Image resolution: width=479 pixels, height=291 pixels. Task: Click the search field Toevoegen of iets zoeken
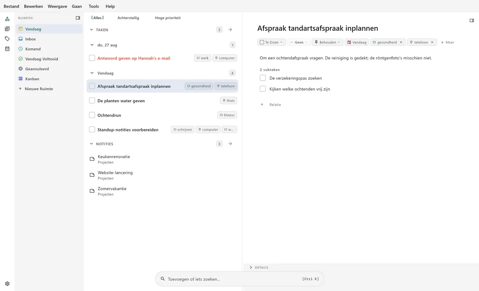tap(239, 279)
